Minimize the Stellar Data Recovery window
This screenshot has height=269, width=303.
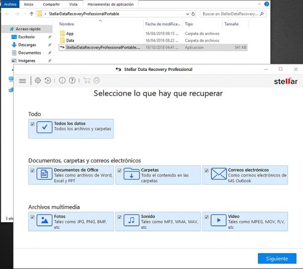[266, 69]
